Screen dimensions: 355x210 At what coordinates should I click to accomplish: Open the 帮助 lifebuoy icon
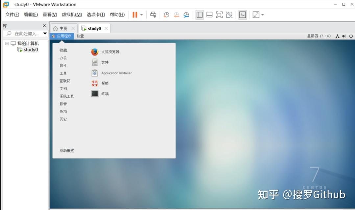(x=95, y=83)
